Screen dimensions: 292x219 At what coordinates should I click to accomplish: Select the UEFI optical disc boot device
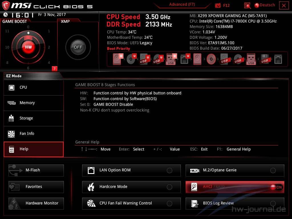point(131,59)
